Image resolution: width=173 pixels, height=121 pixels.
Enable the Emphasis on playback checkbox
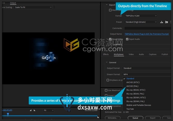tap(108, 80)
